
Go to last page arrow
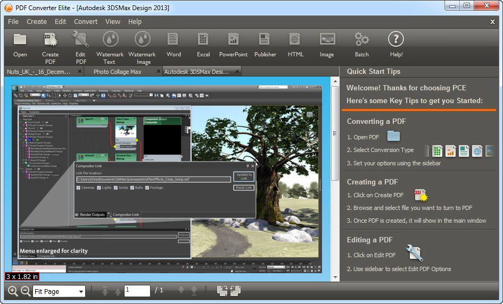click(x=194, y=291)
